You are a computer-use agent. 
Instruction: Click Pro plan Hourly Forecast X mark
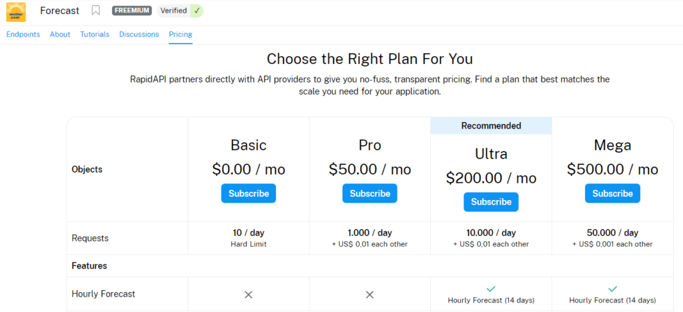pos(370,295)
